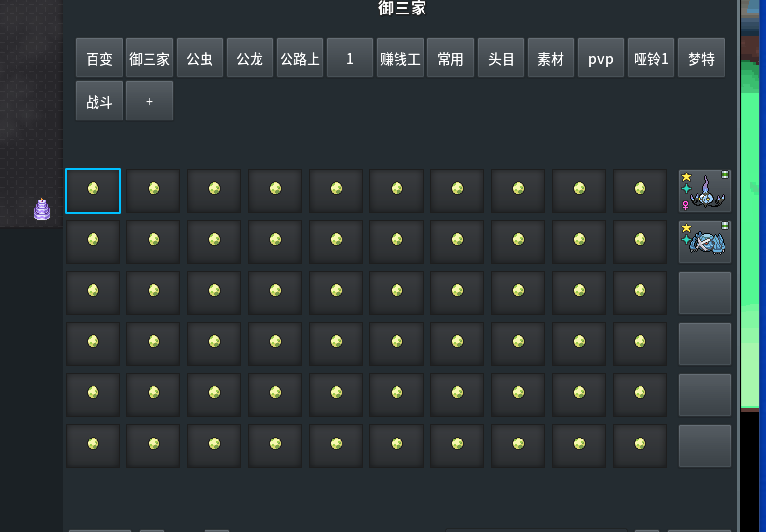Select the first egg in the bottom row
Viewport: 766px width, 532px height.
tap(93, 446)
